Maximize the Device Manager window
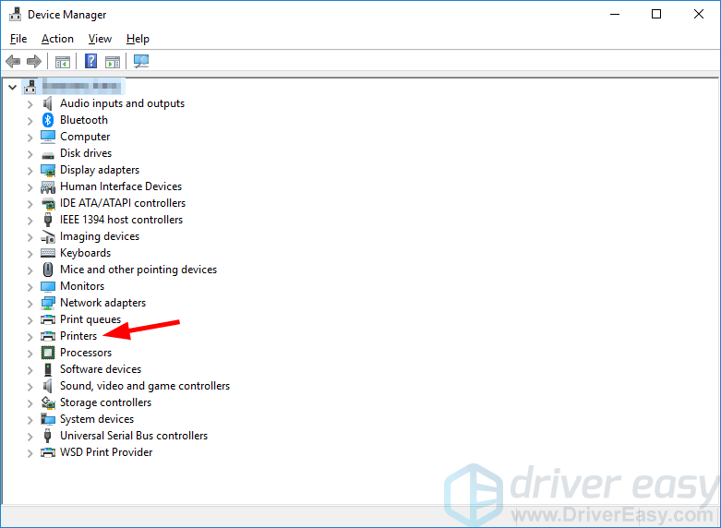 [x=655, y=14]
